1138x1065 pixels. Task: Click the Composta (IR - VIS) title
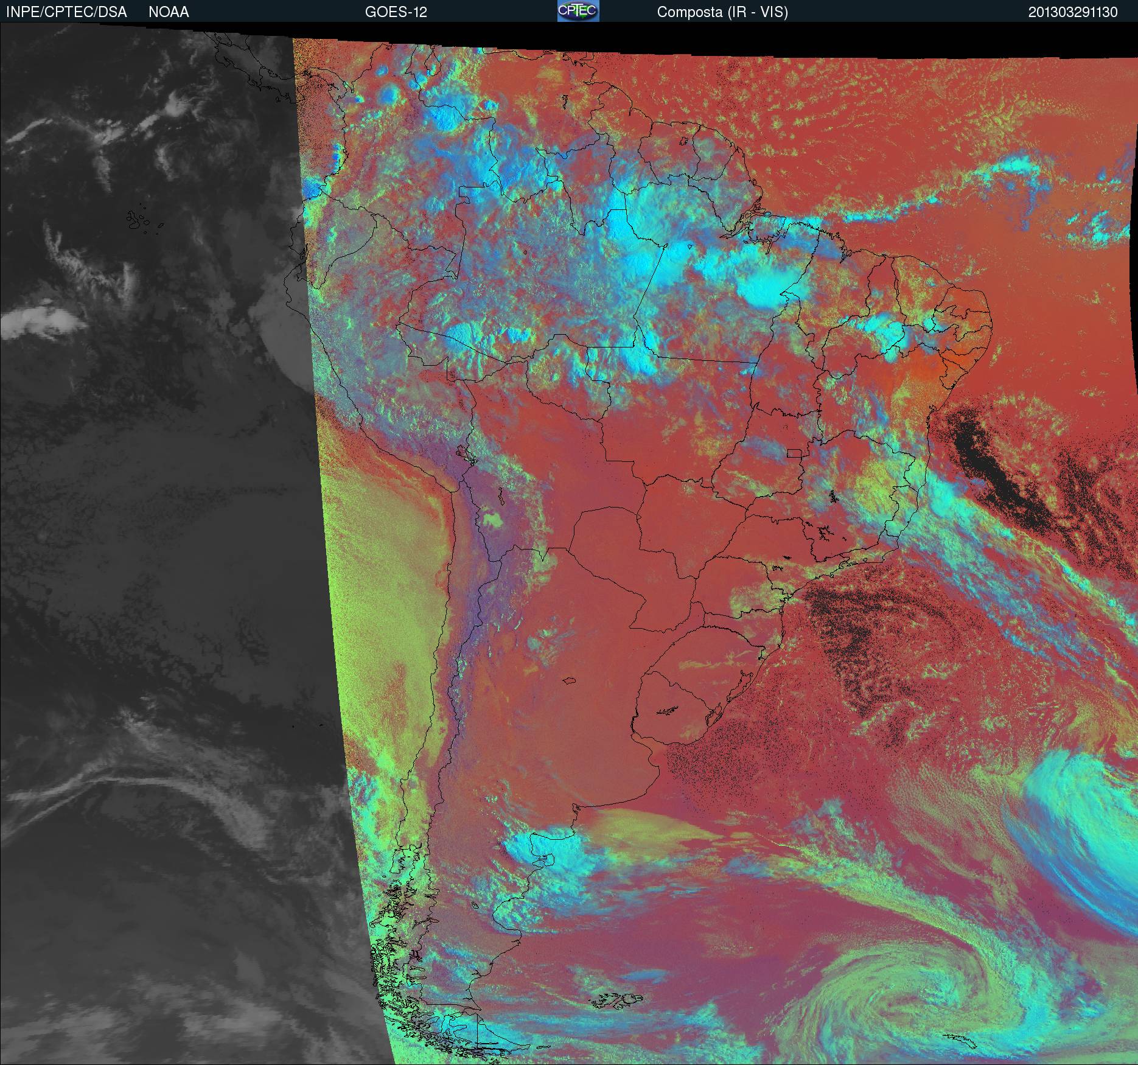click(722, 12)
